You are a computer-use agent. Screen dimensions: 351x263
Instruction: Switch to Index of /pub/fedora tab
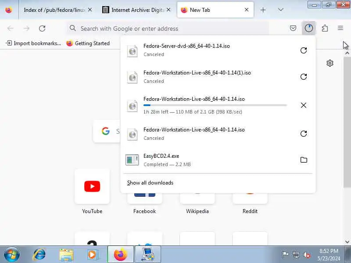click(54, 10)
